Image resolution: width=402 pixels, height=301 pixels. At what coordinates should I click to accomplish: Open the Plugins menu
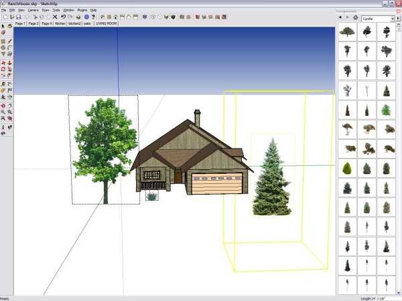82,11
